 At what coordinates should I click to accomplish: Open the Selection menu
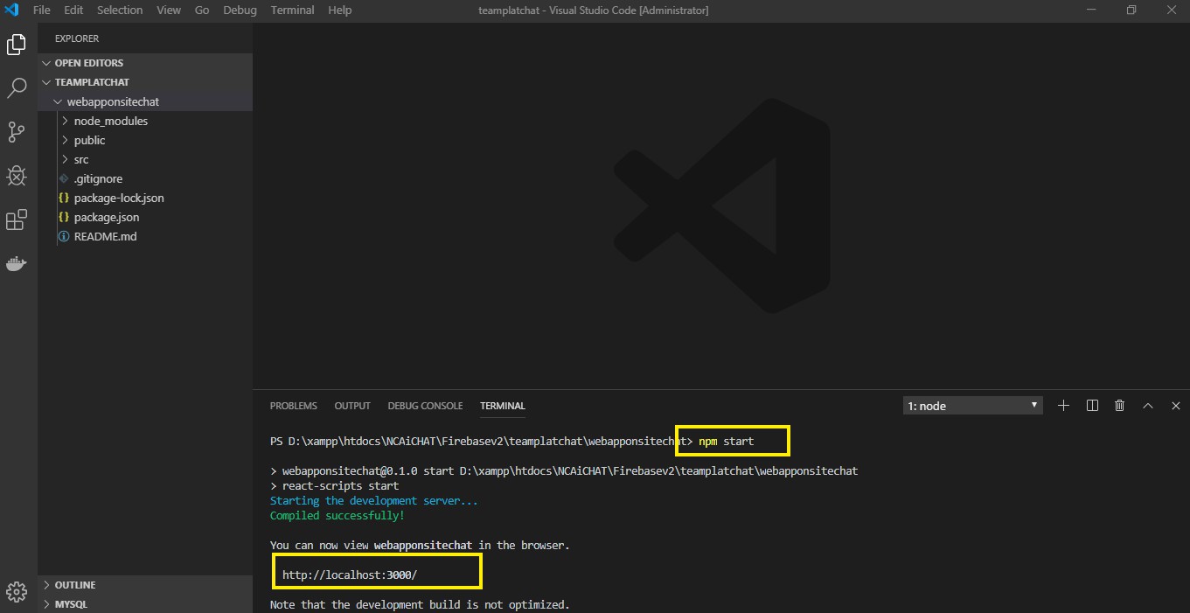pyautogui.click(x=120, y=10)
